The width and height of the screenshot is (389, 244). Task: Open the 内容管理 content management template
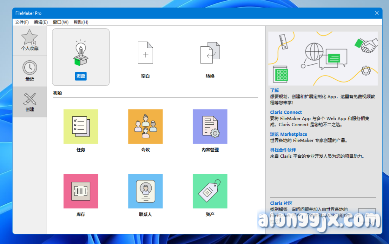(210, 127)
